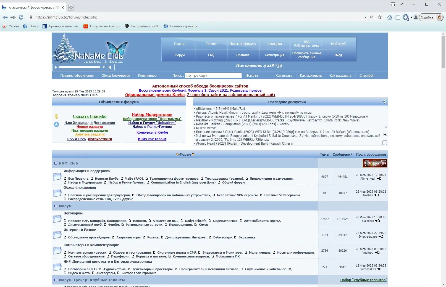Screen dimensions: 446x287
Task: Open the Как скачивать link
Action: [311, 76]
